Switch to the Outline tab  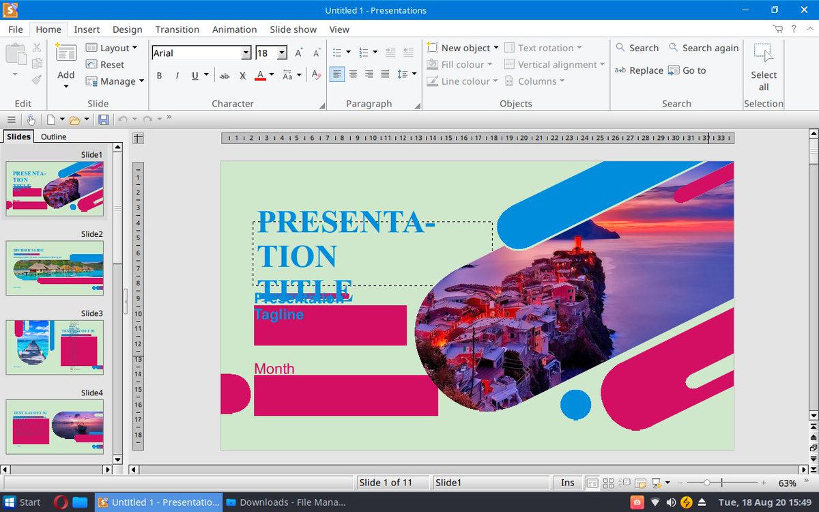click(53, 136)
